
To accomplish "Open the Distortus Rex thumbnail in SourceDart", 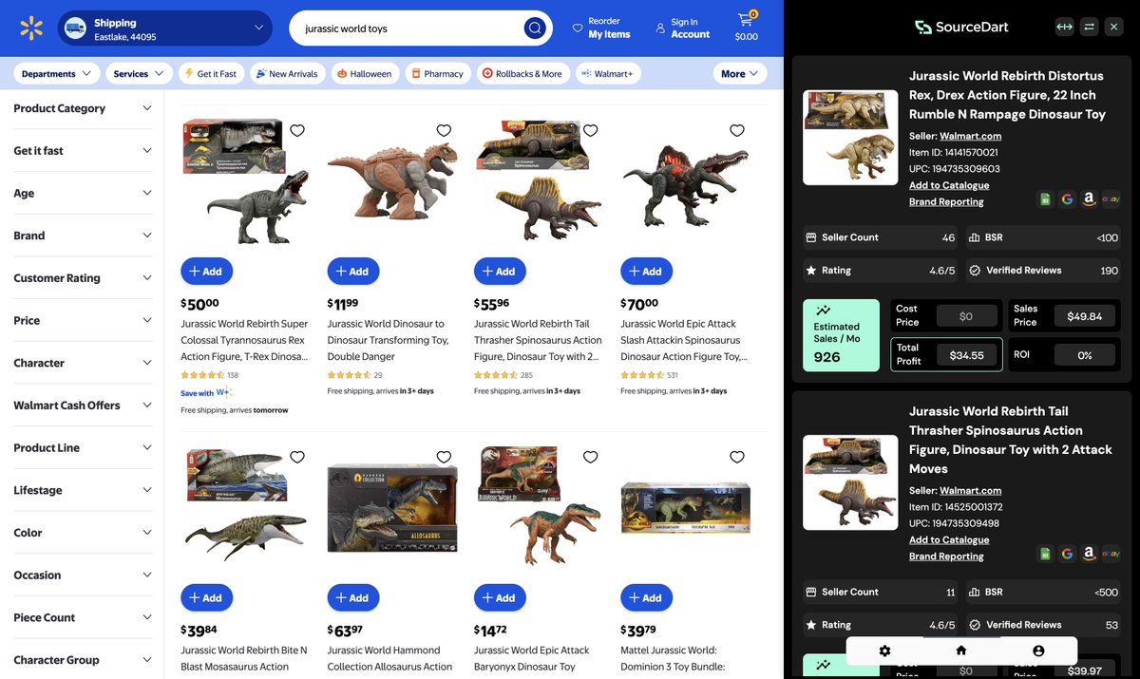I will [850, 138].
